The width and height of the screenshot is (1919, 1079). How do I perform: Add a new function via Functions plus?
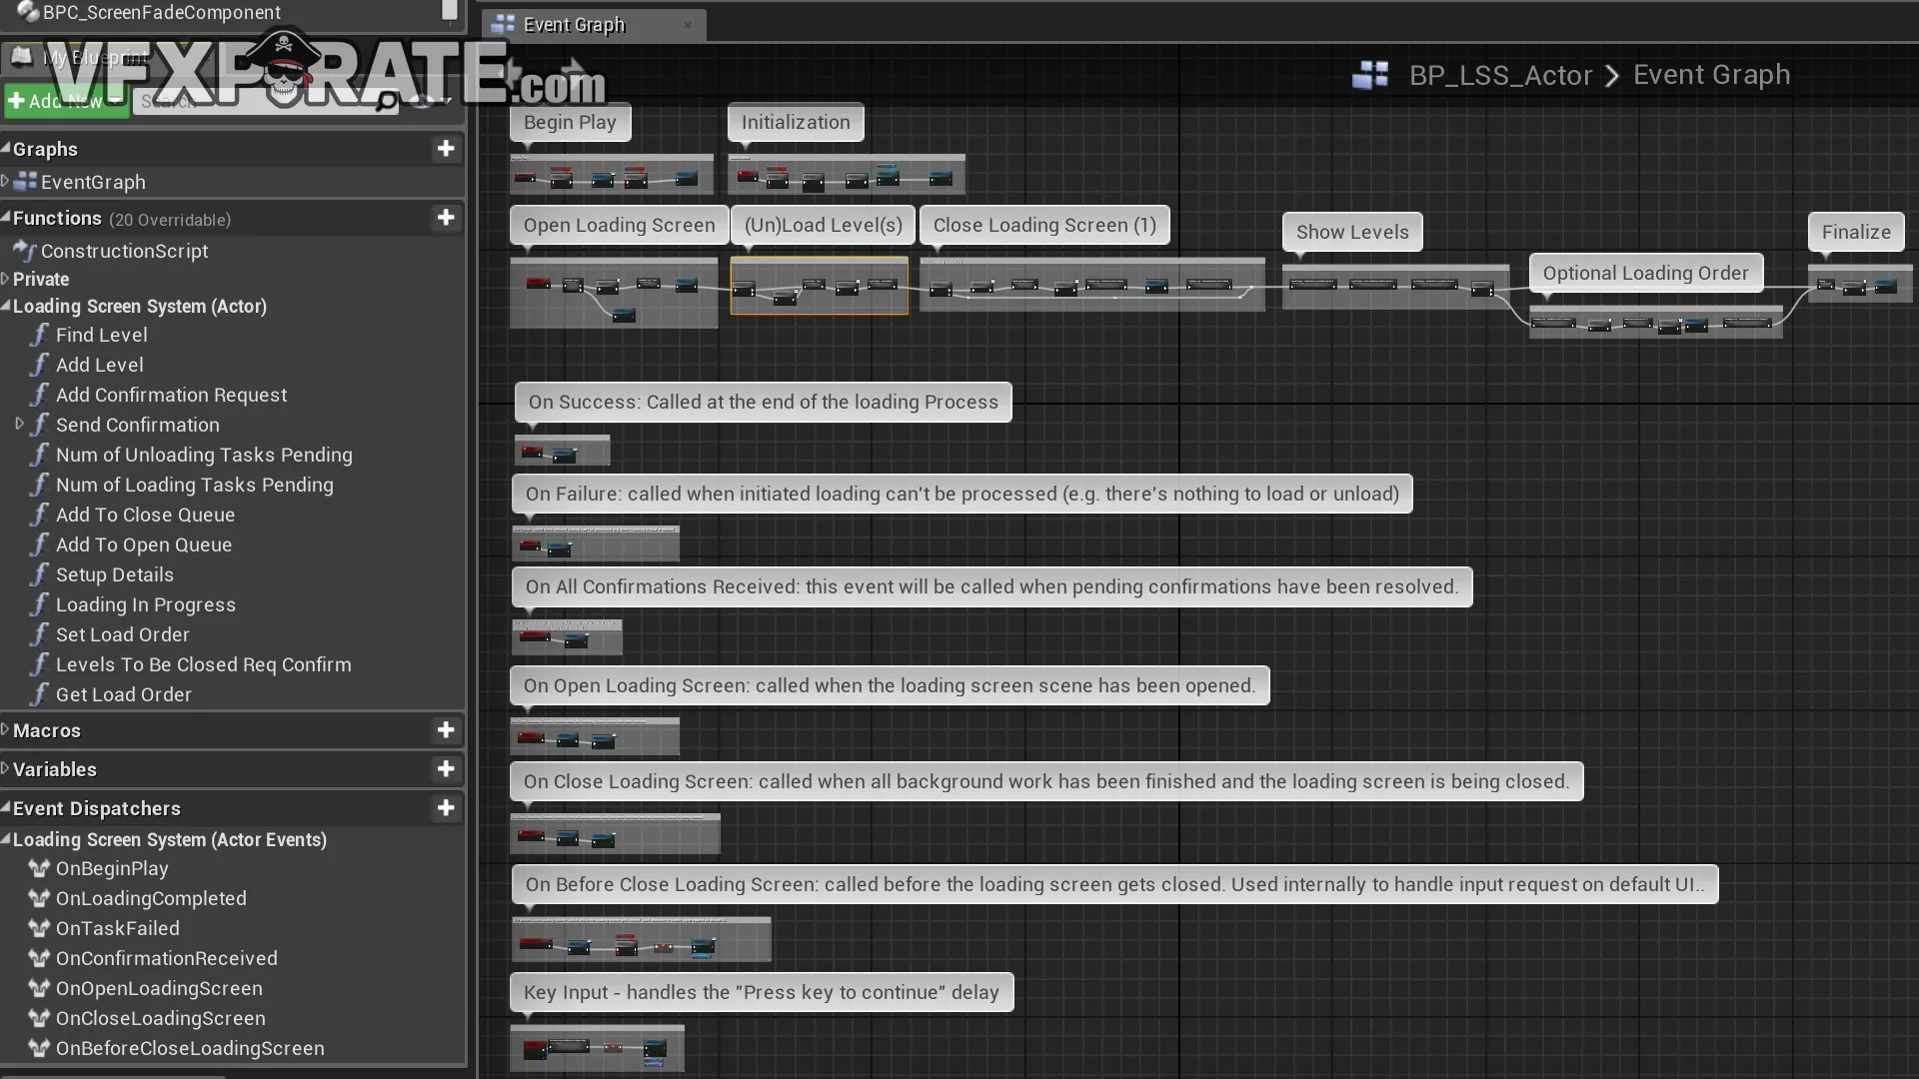tap(446, 218)
